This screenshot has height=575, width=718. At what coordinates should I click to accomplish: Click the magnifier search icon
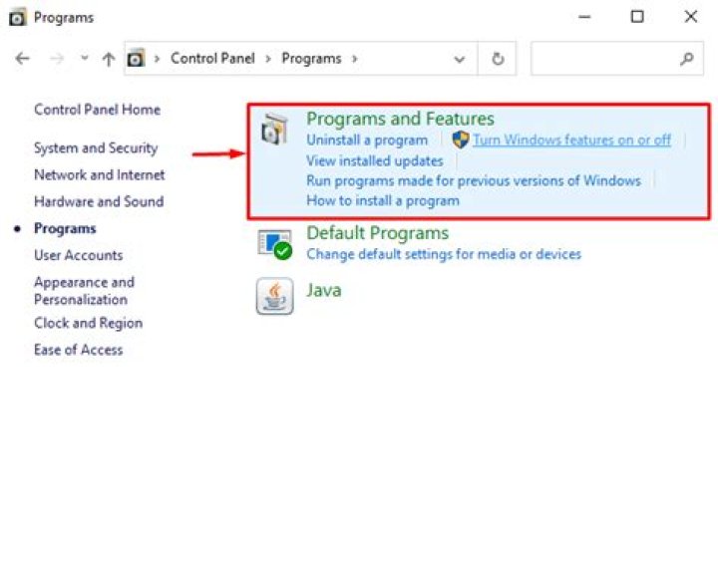click(x=686, y=59)
